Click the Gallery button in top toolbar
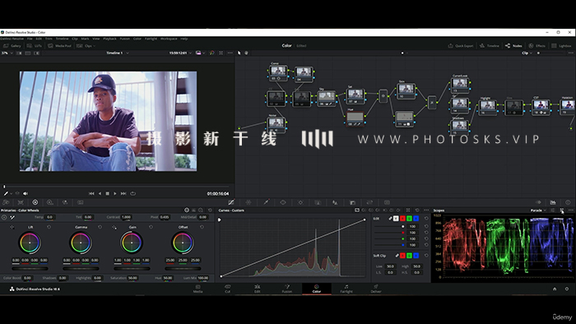 pyautogui.click(x=12, y=46)
